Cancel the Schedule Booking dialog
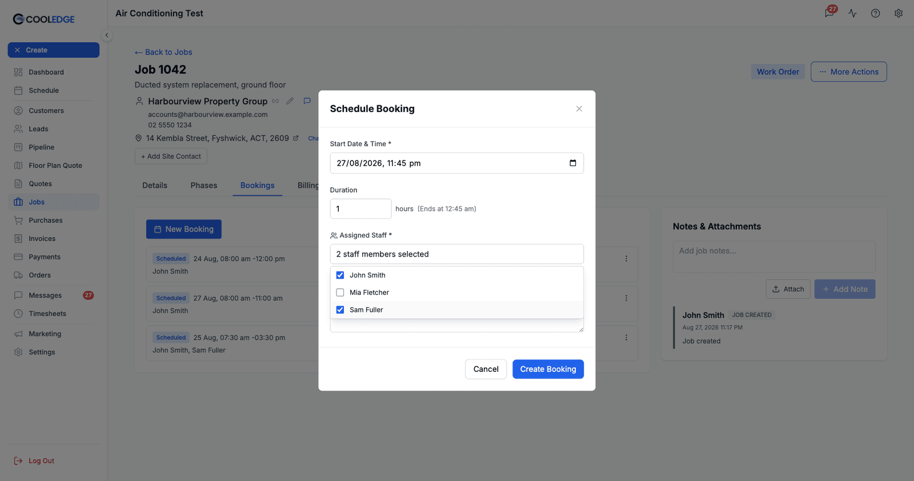914x481 pixels. point(486,369)
